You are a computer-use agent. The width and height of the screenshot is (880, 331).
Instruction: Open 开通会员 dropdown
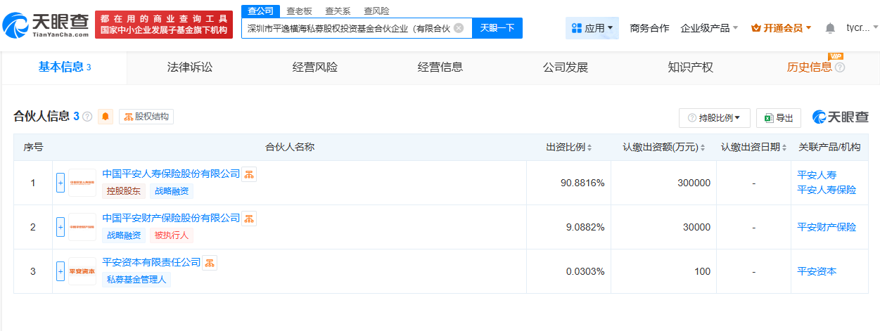[781, 28]
